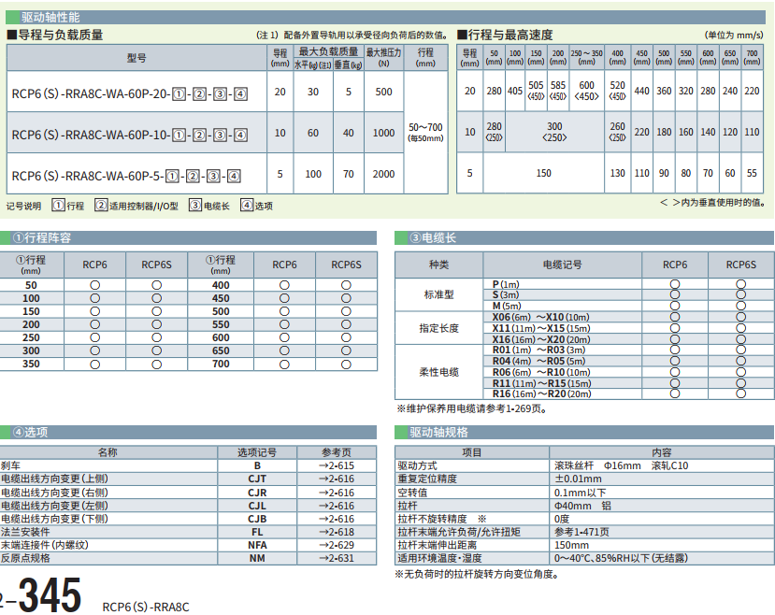Select the 电缆记号 column header
The image size is (775, 615).
coord(563,265)
